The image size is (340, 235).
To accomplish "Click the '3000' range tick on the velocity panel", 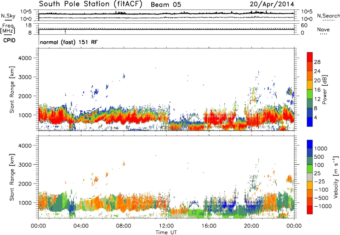I will tap(25, 165).
